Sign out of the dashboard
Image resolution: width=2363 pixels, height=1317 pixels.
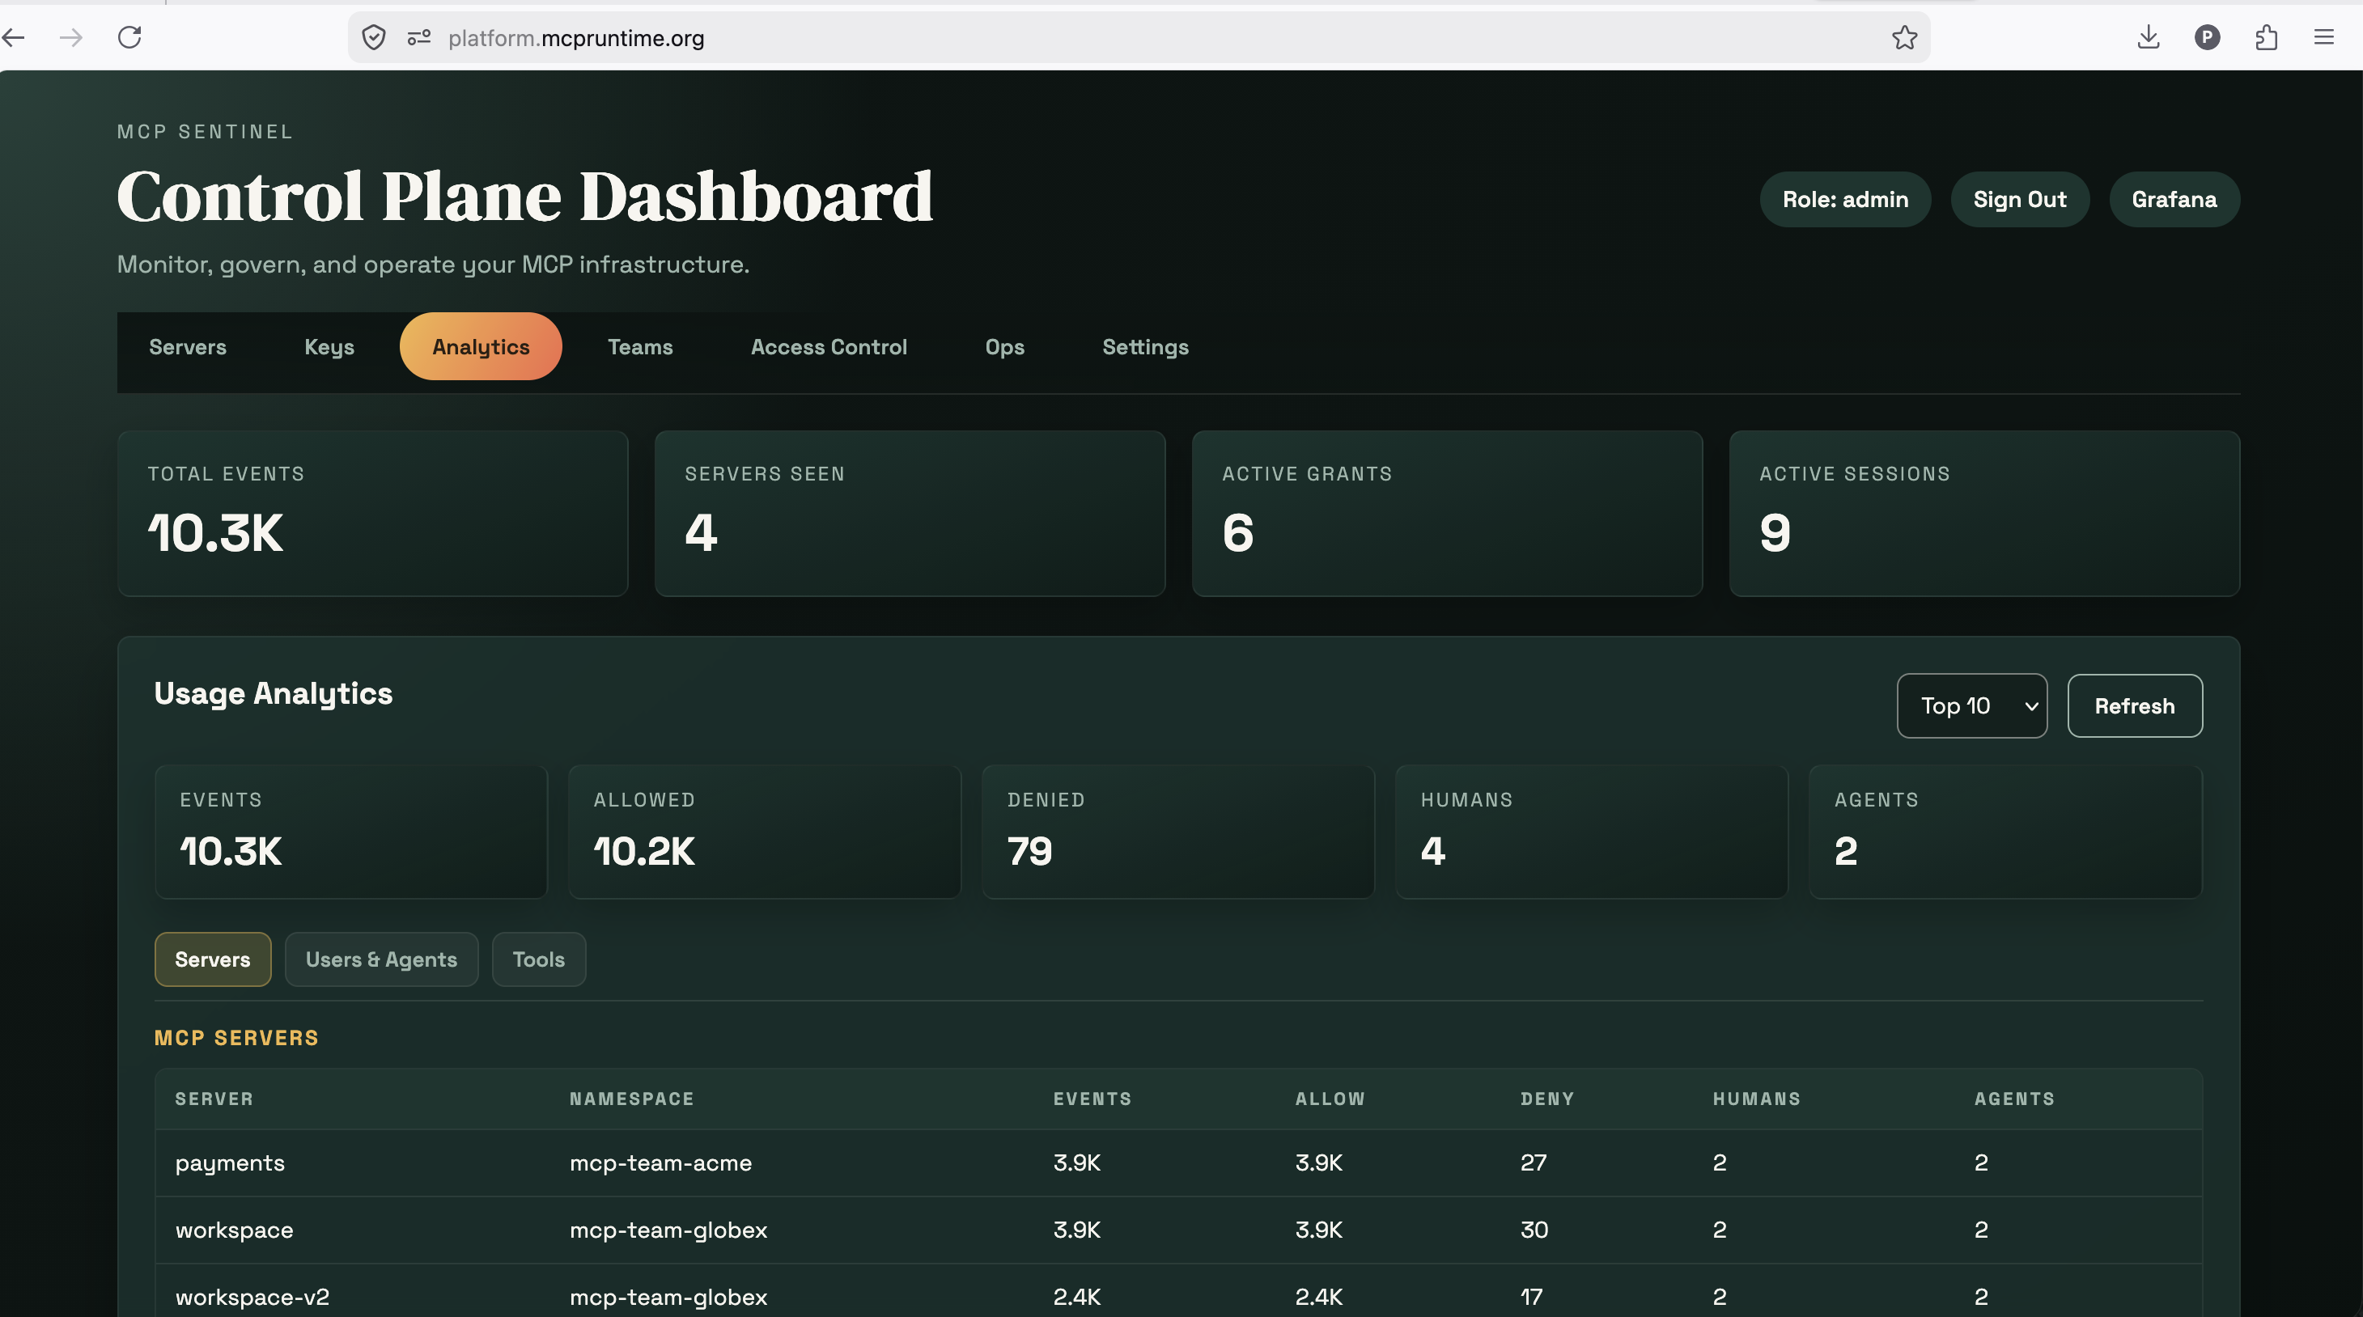[x=2019, y=199]
